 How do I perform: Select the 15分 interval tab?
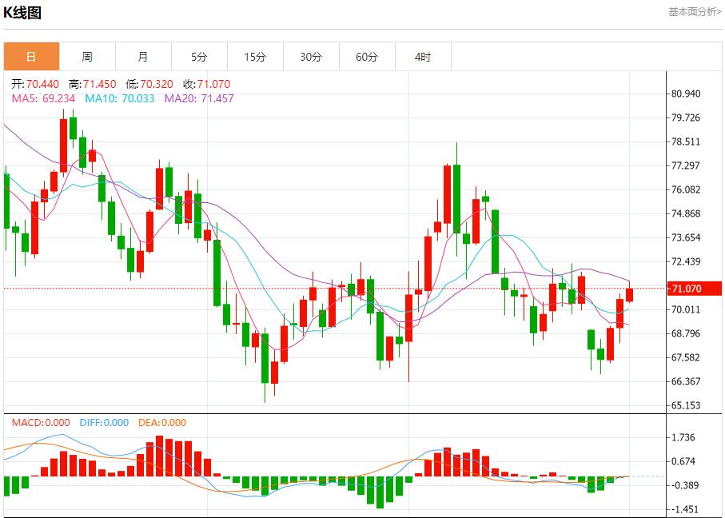(x=255, y=57)
